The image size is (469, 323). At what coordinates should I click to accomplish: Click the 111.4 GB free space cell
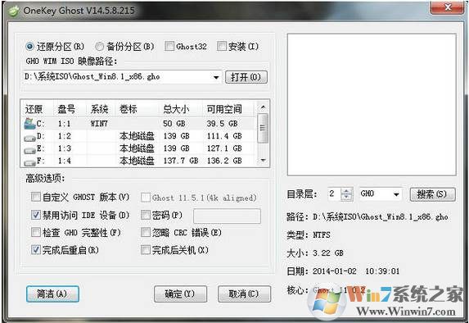point(224,136)
